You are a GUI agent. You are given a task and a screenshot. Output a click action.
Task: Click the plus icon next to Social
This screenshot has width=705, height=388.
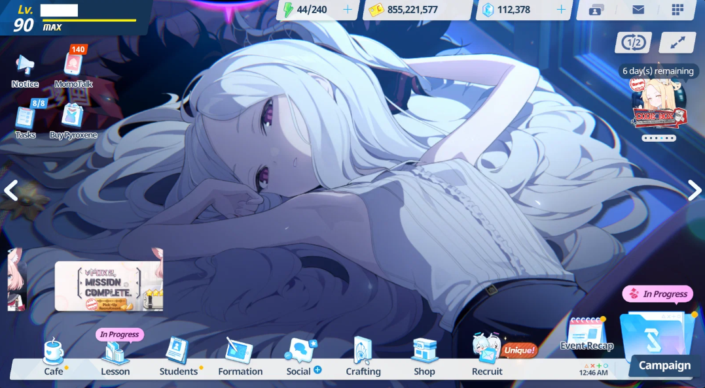(317, 370)
